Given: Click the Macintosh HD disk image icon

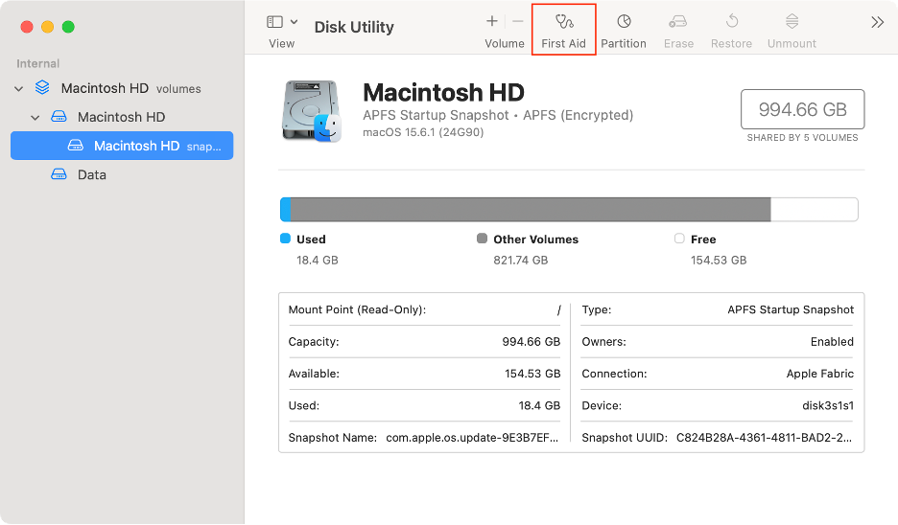Looking at the screenshot, I should coord(312,111).
